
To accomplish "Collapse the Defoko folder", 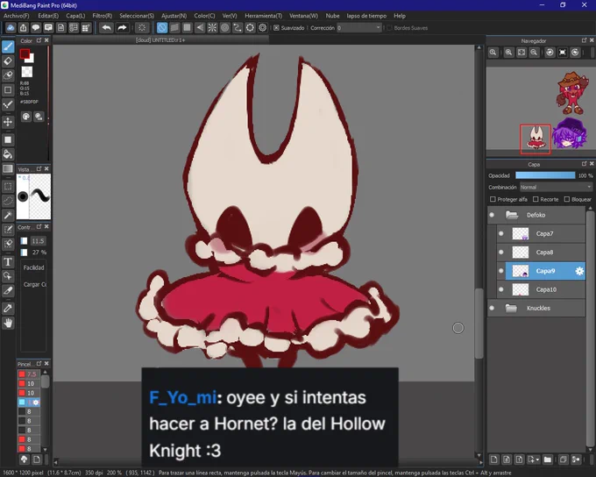I will pos(512,215).
